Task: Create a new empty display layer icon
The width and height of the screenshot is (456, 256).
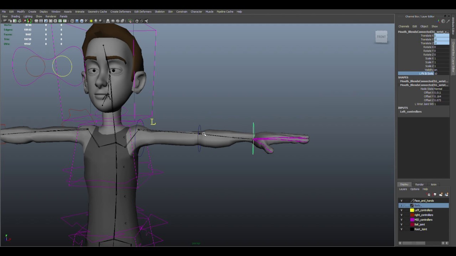Action: click(x=441, y=194)
